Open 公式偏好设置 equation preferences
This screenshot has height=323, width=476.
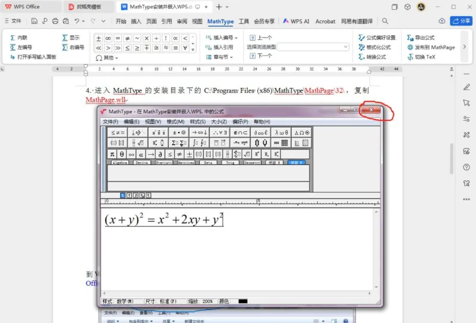tap(377, 38)
